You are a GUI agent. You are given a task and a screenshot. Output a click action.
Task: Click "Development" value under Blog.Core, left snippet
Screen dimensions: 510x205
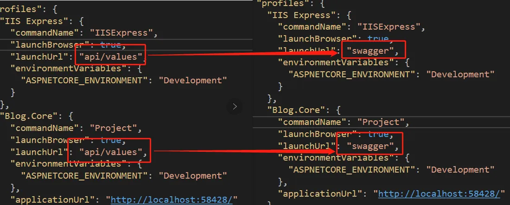click(x=192, y=176)
